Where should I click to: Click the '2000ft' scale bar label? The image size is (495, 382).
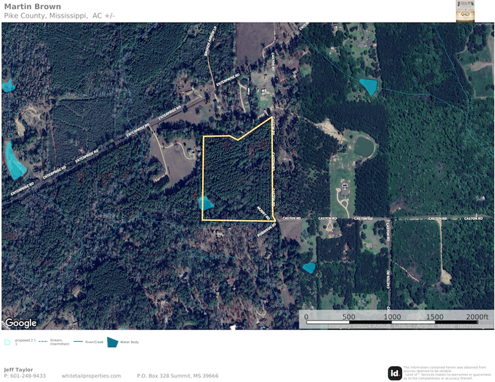(477, 316)
